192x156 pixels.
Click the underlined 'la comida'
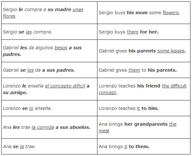click(x=43, y=127)
